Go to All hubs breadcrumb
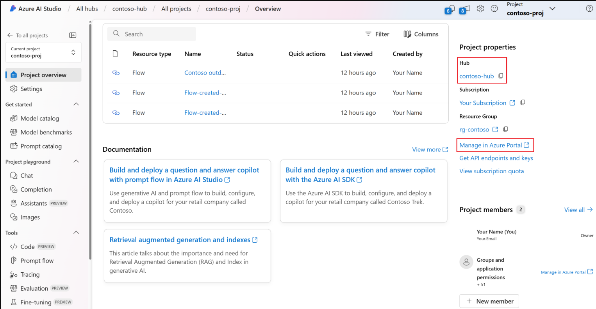This screenshot has height=309, width=596. (x=87, y=9)
